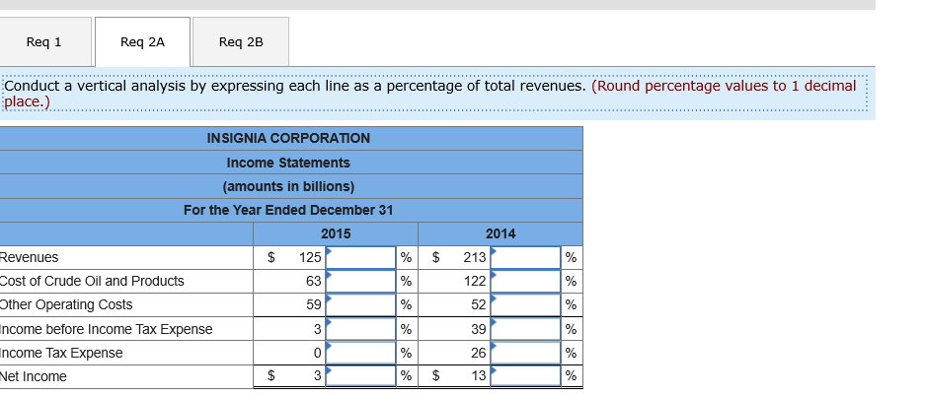Click the 2014 pre-tax income value 39

pyautogui.click(x=479, y=329)
